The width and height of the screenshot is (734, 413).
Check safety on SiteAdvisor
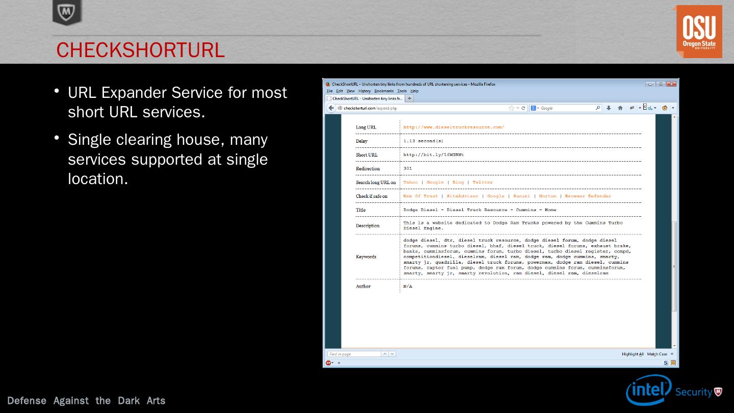(x=462, y=196)
